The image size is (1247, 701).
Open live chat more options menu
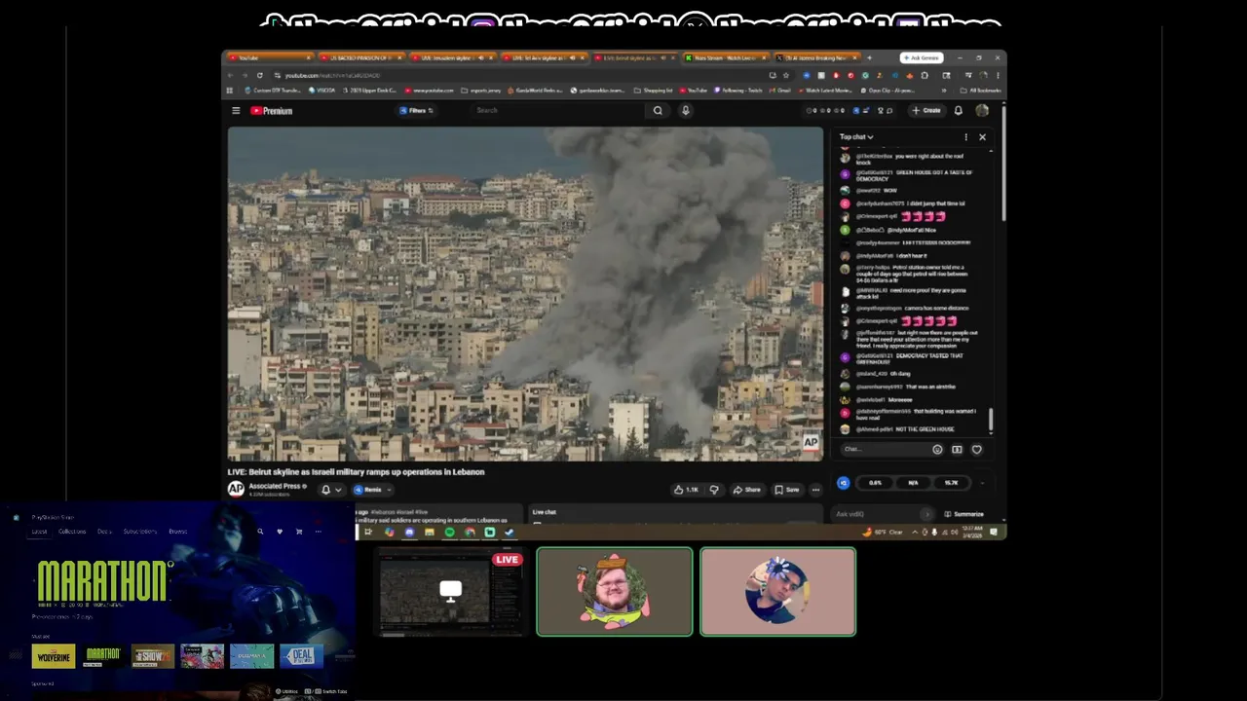pos(965,137)
